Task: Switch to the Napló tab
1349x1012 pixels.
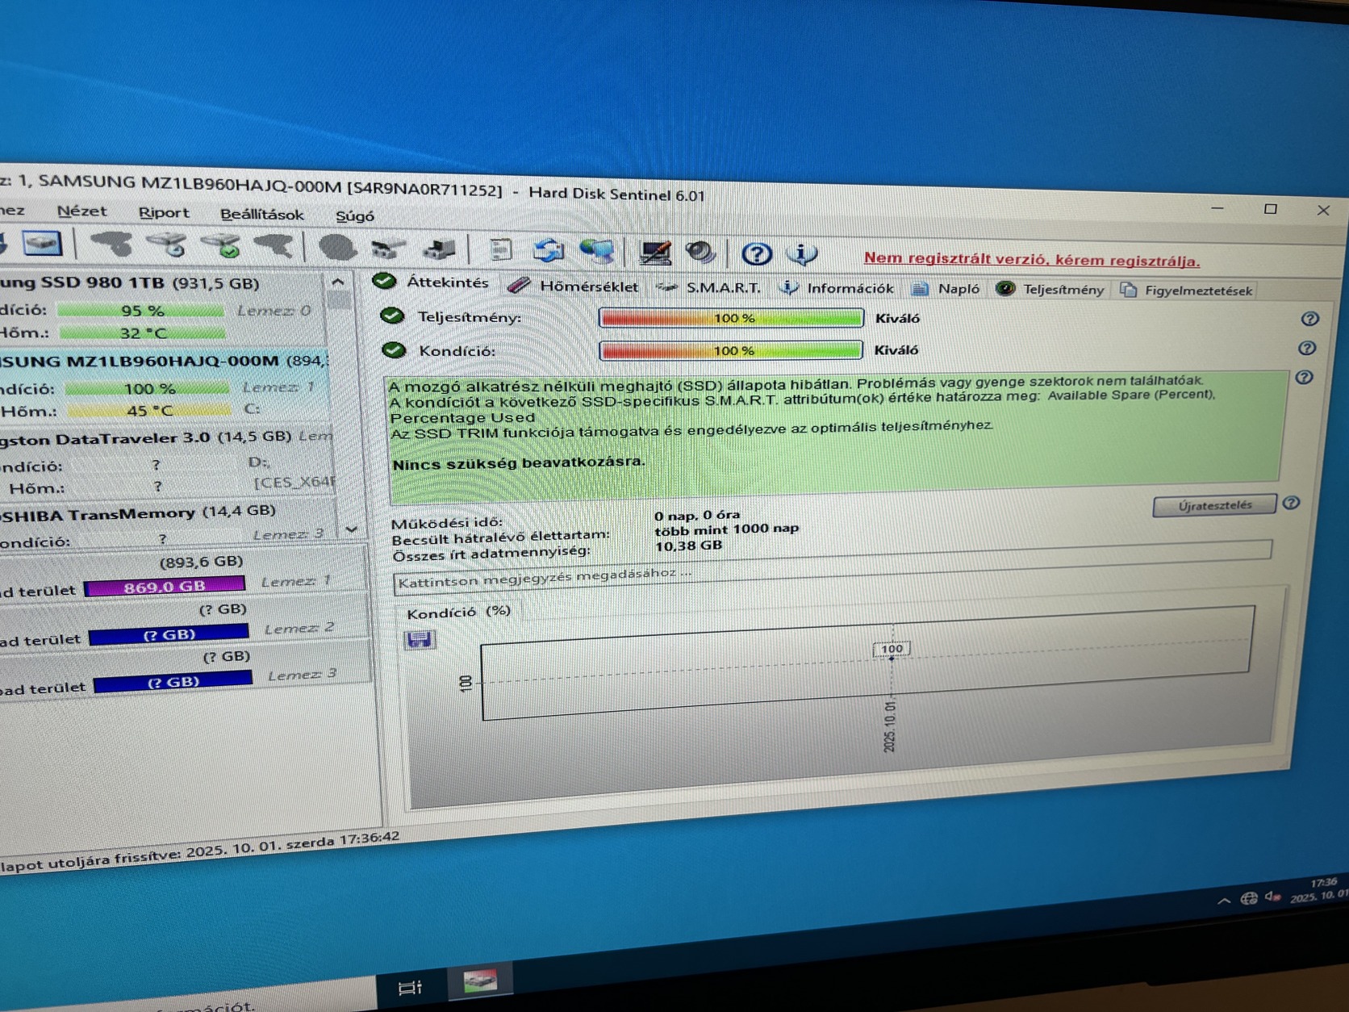Action: pos(946,289)
